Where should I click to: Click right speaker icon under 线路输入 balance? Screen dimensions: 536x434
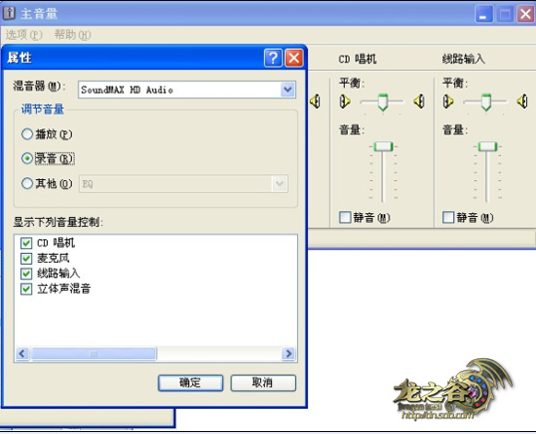[522, 101]
